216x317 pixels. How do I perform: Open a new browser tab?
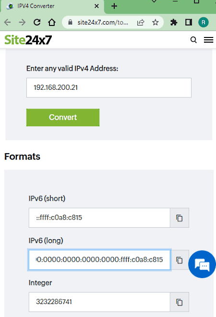[x=114, y=6]
